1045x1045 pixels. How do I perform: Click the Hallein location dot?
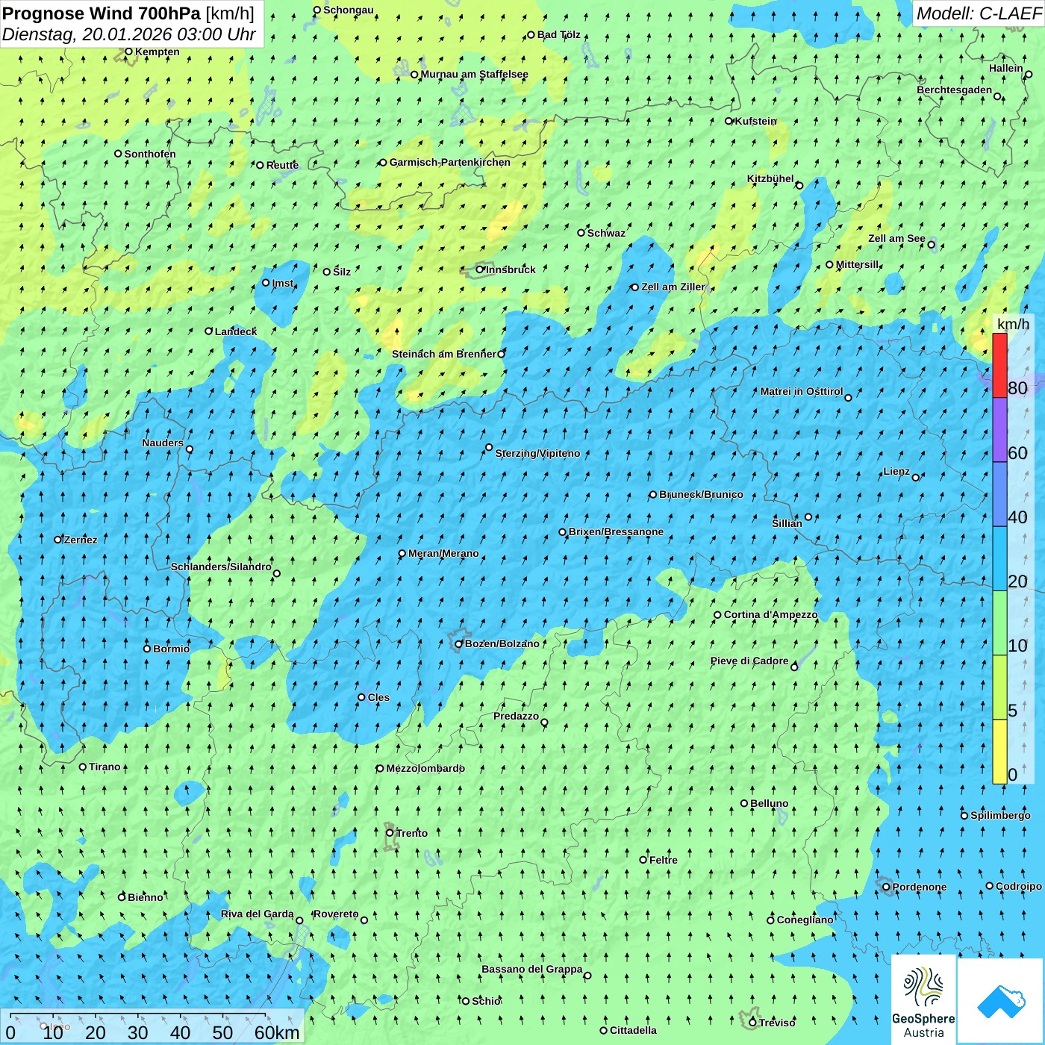pos(1029,75)
